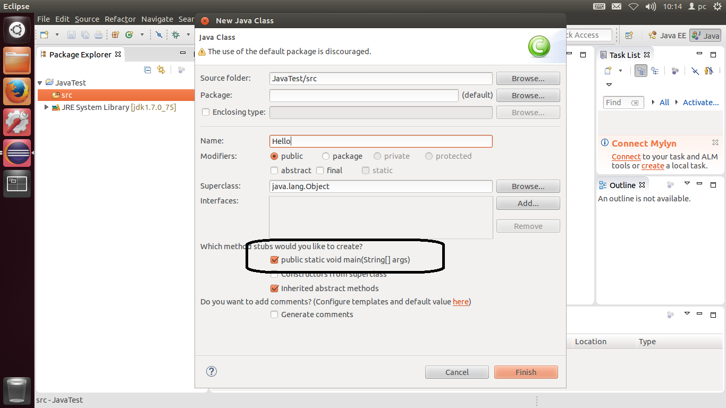Open the Ubuntu Dash home icon
Viewport: 726px width, 408px height.
(x=17, y=29)
